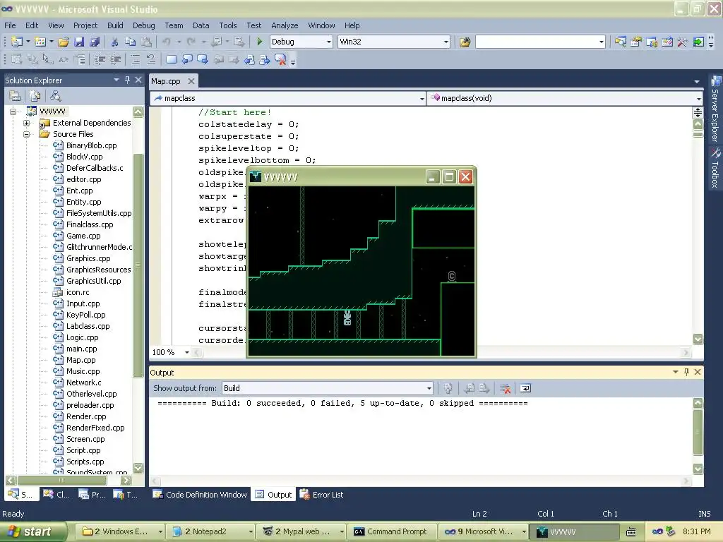Open Mypal web browser taskbar group
This screenshot has height=542, width=723.
(302, 531)
